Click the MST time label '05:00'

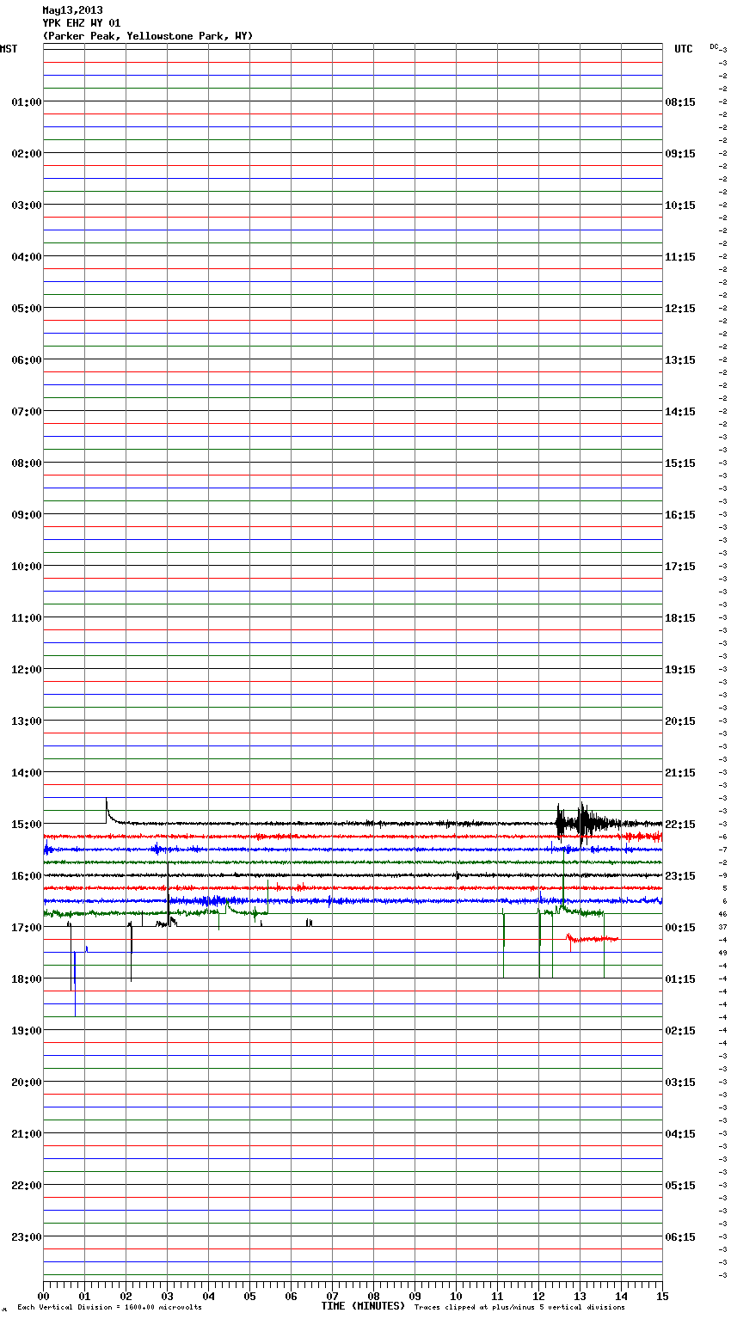point(26,309)
